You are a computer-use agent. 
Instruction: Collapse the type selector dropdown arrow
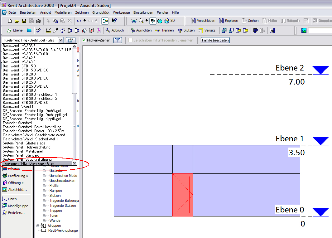coord(60,40)
